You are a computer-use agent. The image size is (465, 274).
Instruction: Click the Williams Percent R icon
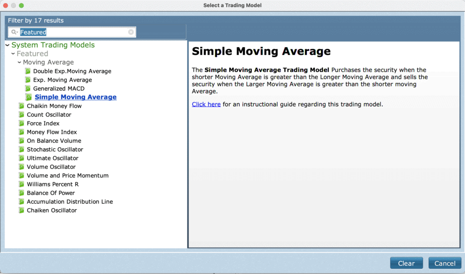21,184
